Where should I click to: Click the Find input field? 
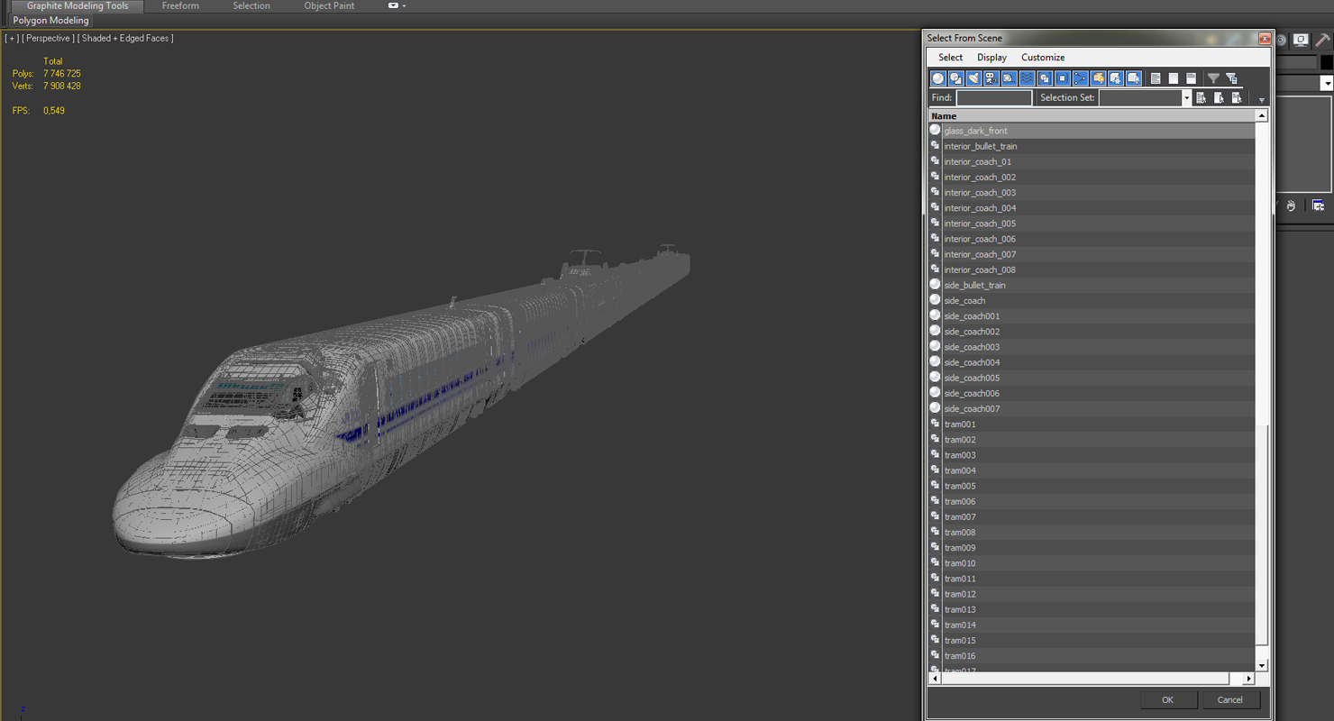coord(994,97)
